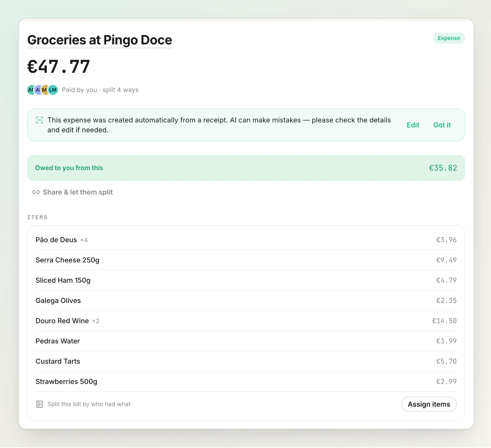
Task: Select the Sliced Ham 150g item
Action: pos(246,280)
